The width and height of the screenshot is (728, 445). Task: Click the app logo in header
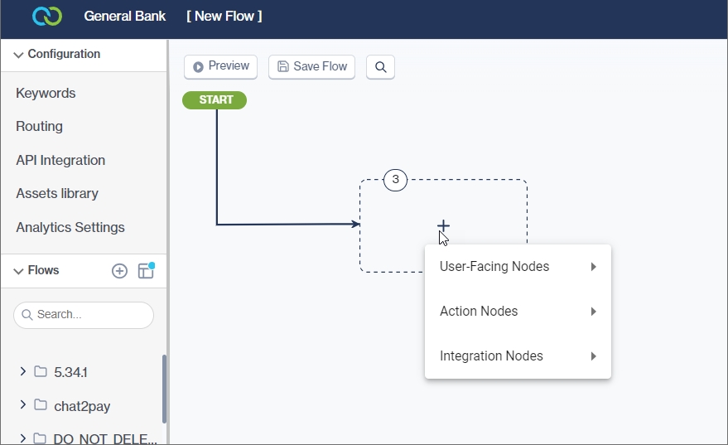(47, 17)
